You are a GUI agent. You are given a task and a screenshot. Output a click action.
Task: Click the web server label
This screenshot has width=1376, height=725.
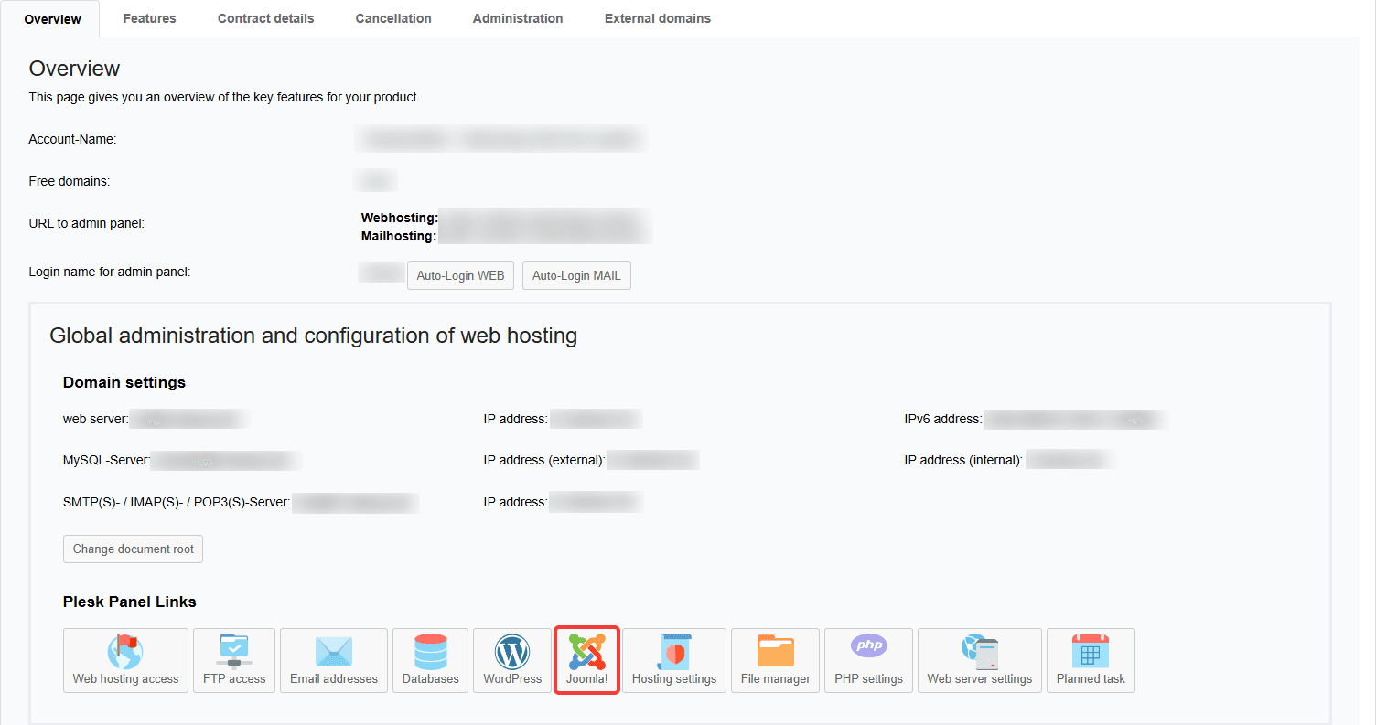(96, 420)
